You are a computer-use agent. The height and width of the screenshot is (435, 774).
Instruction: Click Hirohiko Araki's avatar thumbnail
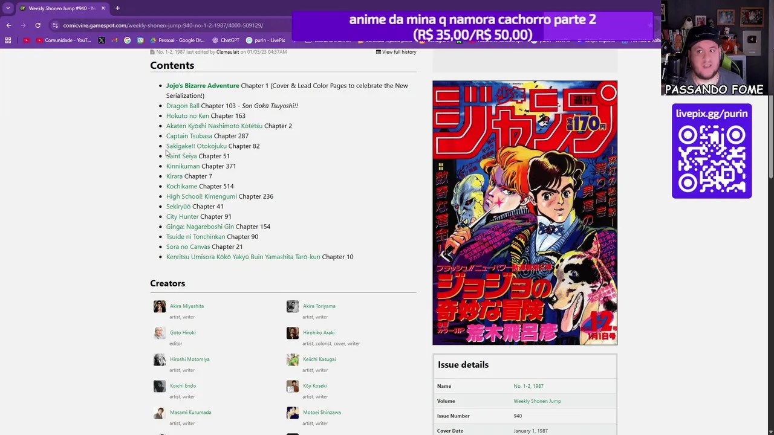click(293, 333)
